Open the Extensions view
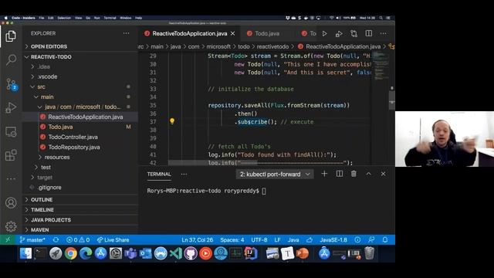The width and height of the screenshot is (494, 278). tap(11, 155)
